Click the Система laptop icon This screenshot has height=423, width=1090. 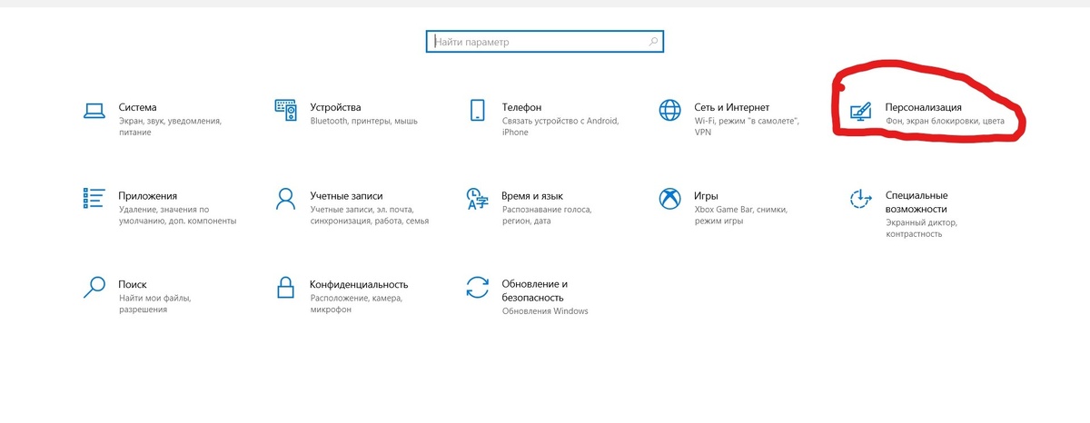coord(93,111)
